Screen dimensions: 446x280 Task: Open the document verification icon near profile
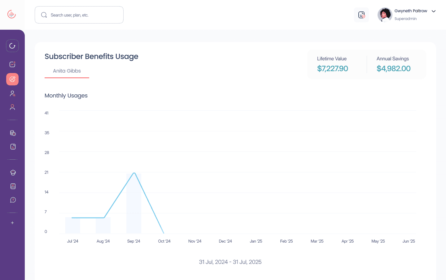pos(361,15)
